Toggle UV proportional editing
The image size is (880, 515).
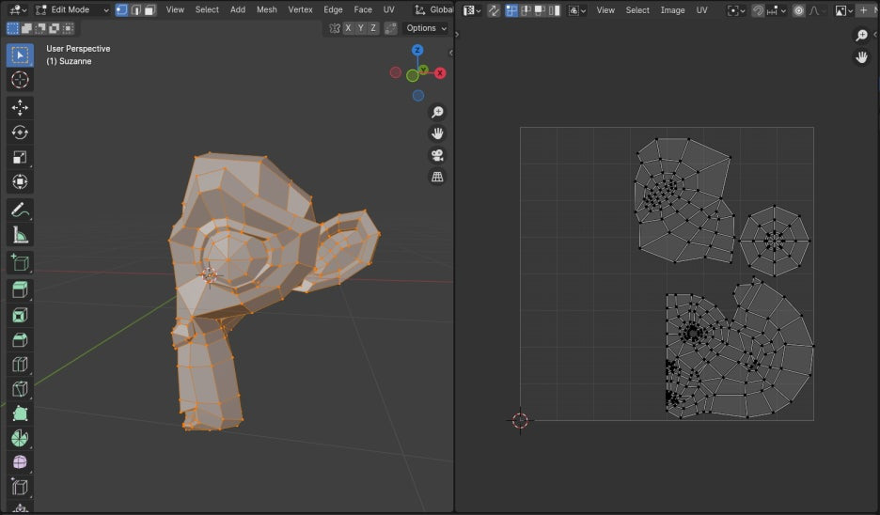coord(798,10)
